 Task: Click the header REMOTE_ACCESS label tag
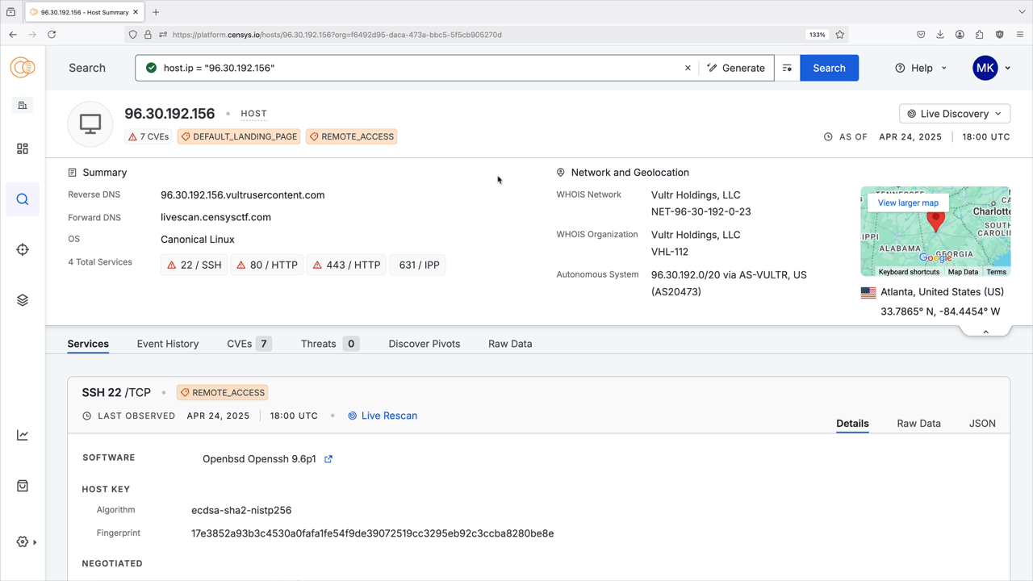(x=351, y=136)
